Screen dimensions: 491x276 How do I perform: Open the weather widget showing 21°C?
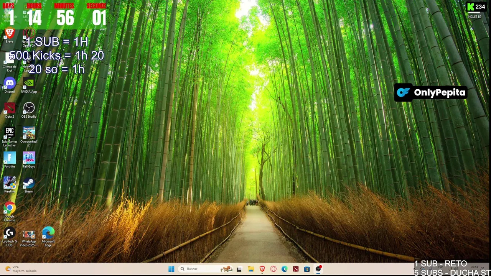21,269
